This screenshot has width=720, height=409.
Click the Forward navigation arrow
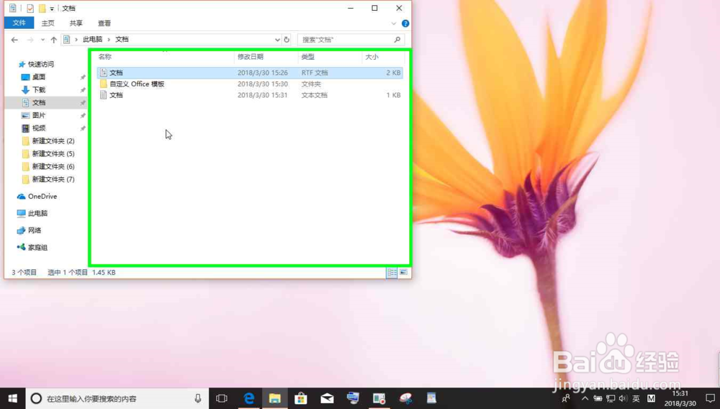[30, 40]
